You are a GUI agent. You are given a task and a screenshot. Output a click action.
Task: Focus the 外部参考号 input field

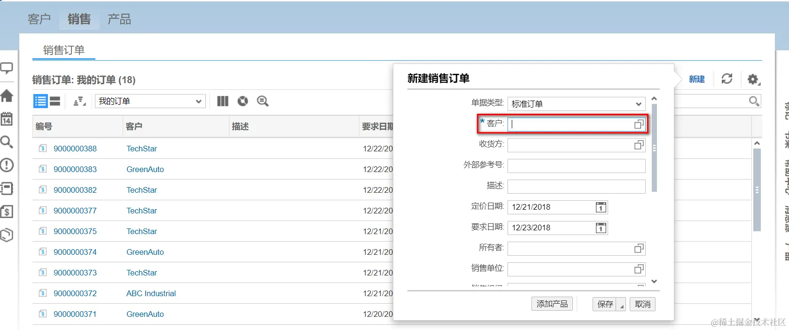coord(576,165)
